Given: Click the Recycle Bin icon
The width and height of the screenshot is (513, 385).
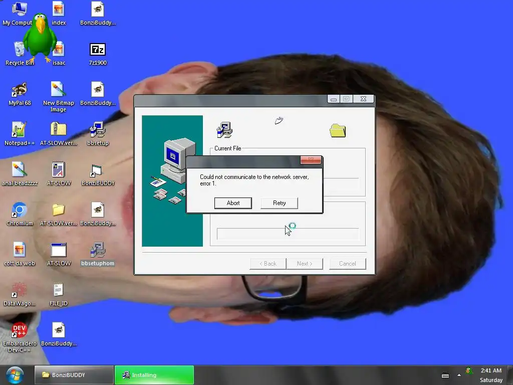Looking at the screenshot, I should click(x=20, y=53).
